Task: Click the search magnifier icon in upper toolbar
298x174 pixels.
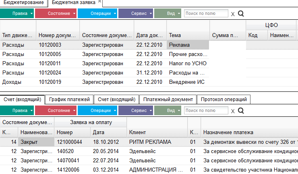Action: (241, 14)
